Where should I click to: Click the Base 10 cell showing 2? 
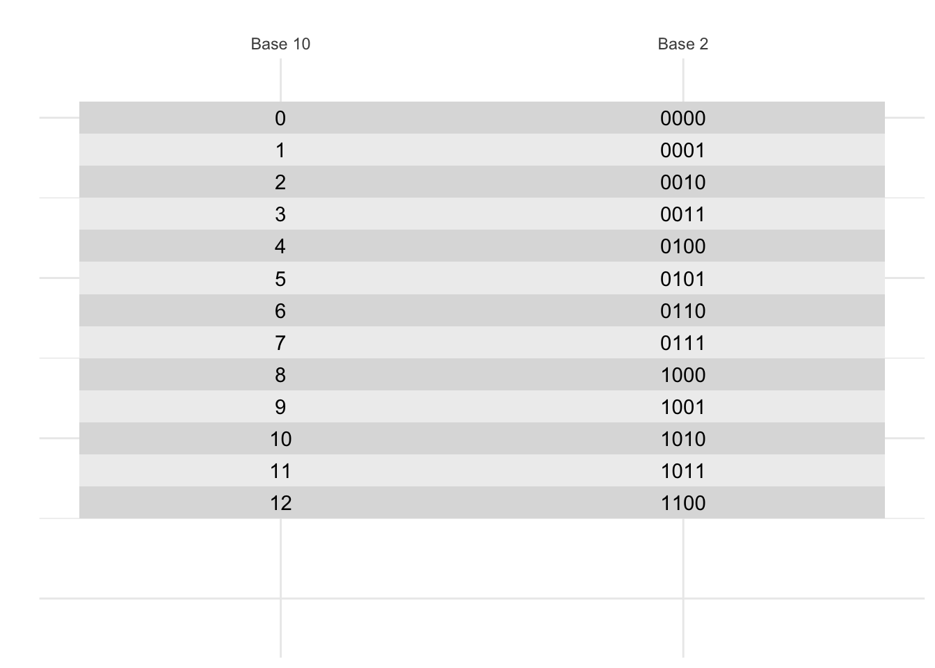280,182
